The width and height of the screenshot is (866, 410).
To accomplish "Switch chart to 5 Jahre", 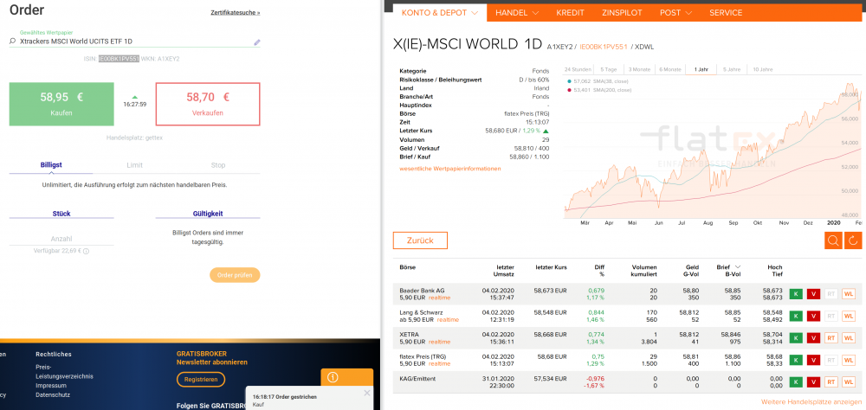I will [732, 69].
